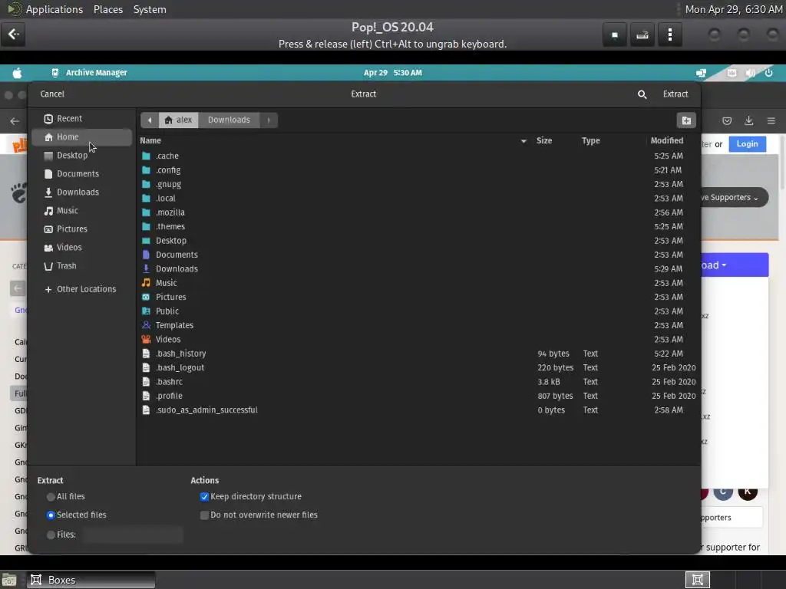Click the Apple logo in guest panel
This screenshot has height=589, width=786.
coord(17,73)
